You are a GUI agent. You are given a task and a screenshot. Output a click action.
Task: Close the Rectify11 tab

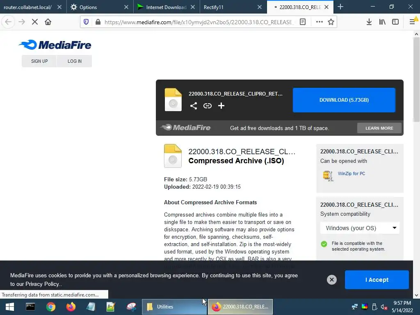(260, 7)
